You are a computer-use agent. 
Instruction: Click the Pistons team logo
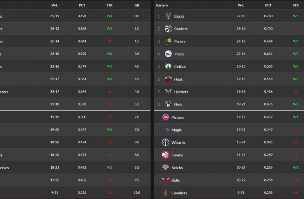tap(165, 117)
